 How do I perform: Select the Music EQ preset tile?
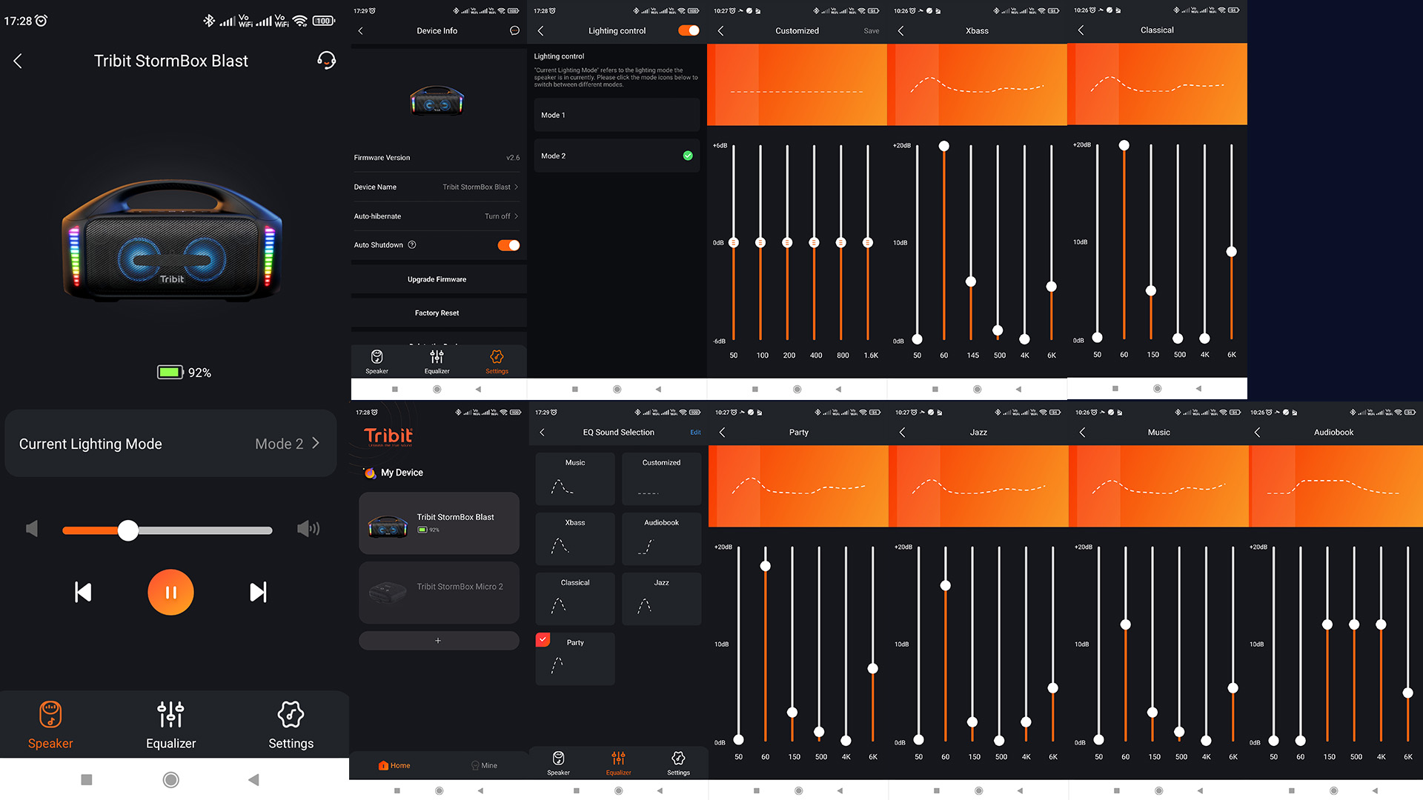point(575,479)
